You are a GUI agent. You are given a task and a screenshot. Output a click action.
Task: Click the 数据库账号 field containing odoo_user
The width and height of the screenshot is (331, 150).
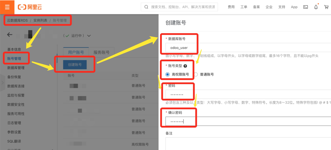pyautogui.click(x=248, y=48)
